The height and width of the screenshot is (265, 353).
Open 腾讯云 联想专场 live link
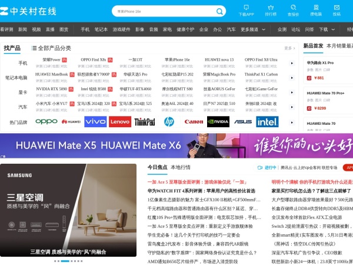(x=309, y=168)
